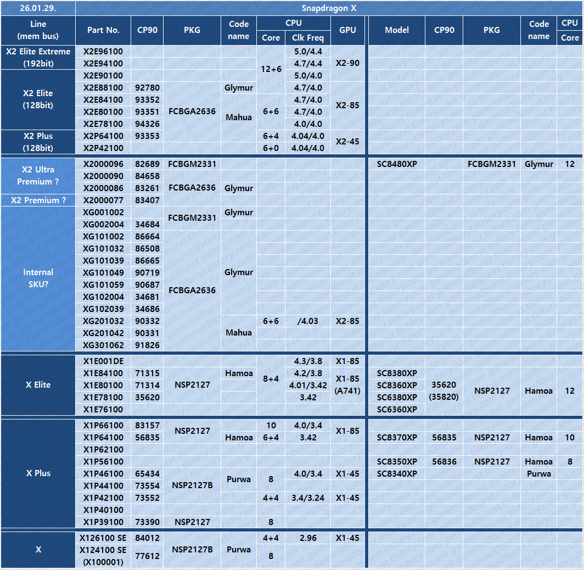Click CP90 value 86665

click(147, 261)
